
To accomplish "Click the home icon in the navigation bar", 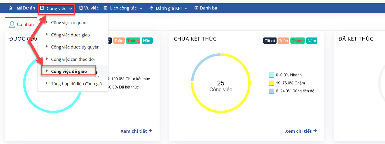I will click(10, 8).
